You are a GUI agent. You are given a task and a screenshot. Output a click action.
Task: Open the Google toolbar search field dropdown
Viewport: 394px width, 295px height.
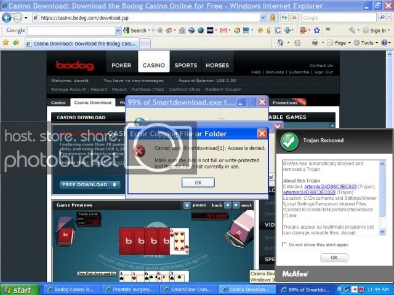click(118, 31)
